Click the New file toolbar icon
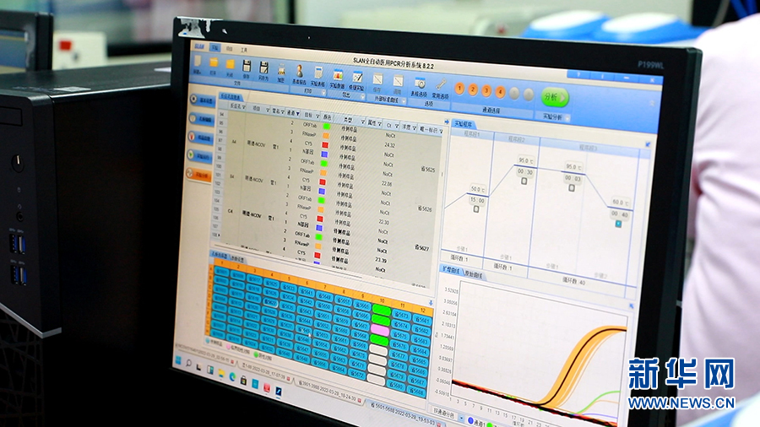Screen dimensions: 760x427 (x=198, y=61)
